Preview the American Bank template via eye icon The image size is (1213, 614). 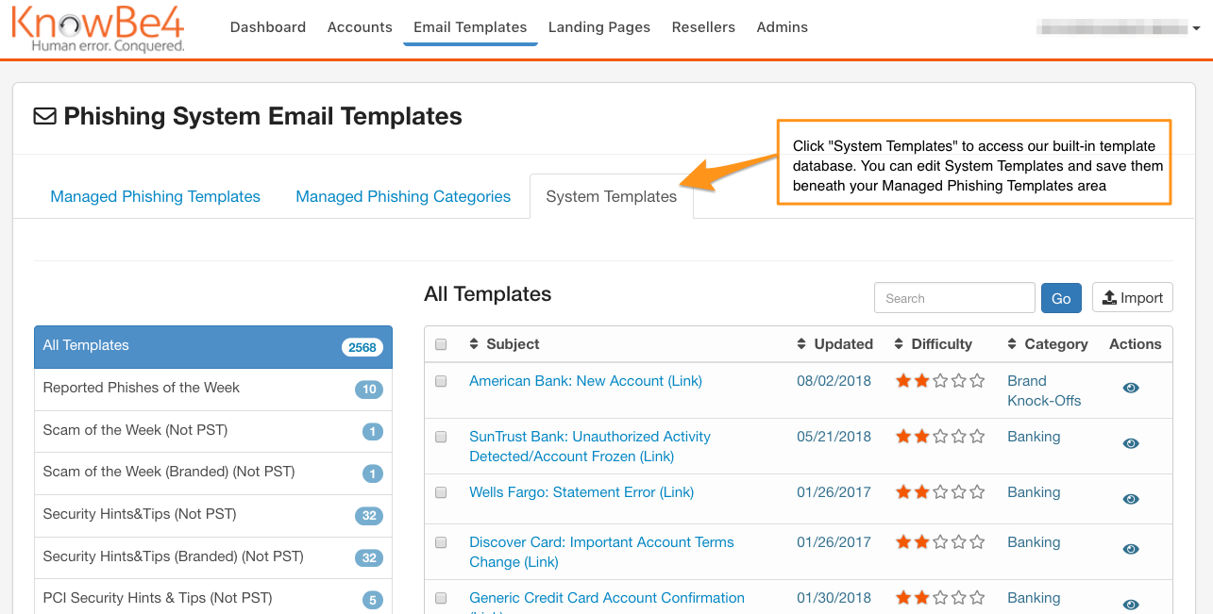click(1131, 388)
